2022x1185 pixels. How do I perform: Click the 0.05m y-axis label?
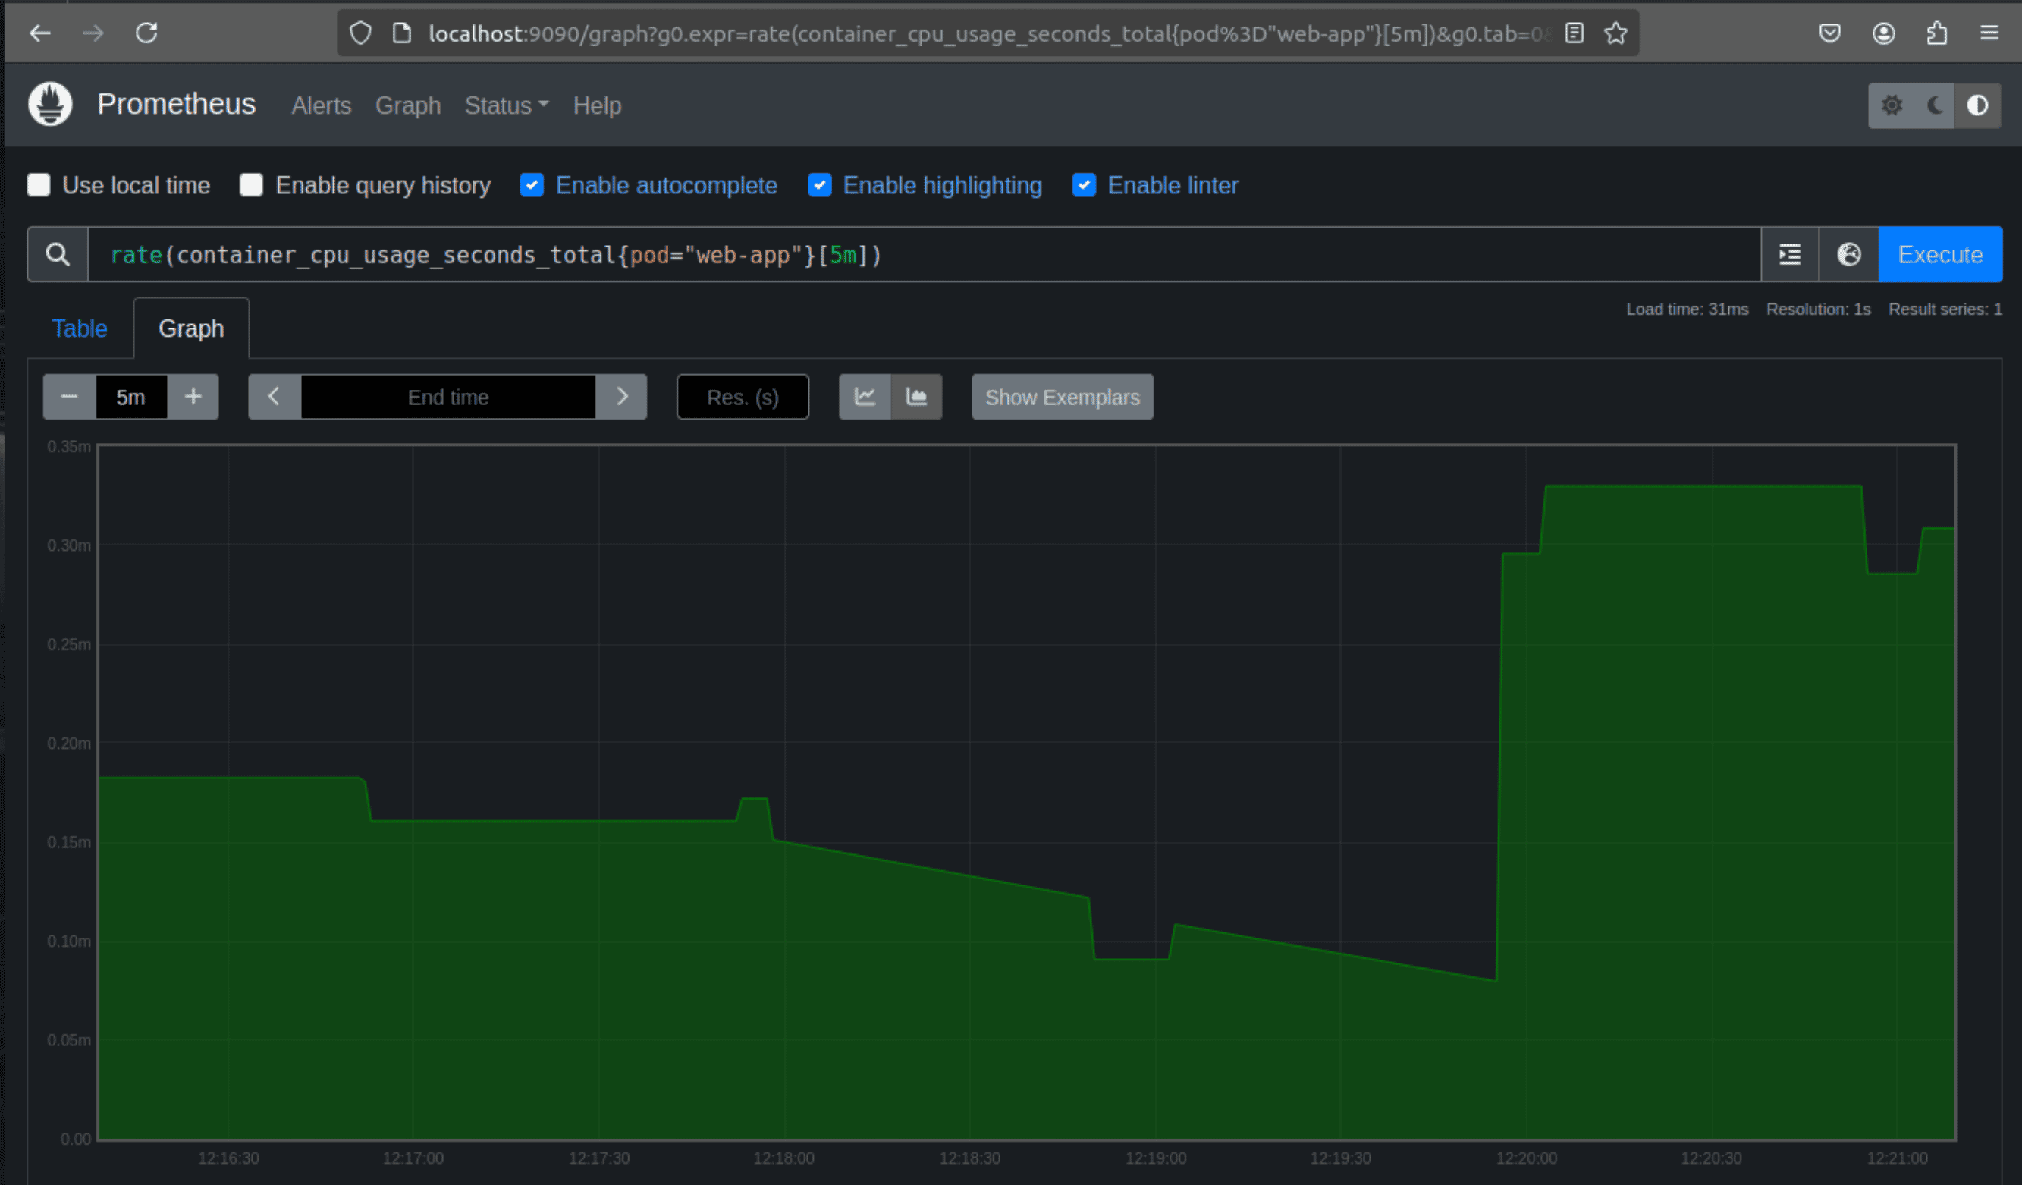click(69, 1039)
